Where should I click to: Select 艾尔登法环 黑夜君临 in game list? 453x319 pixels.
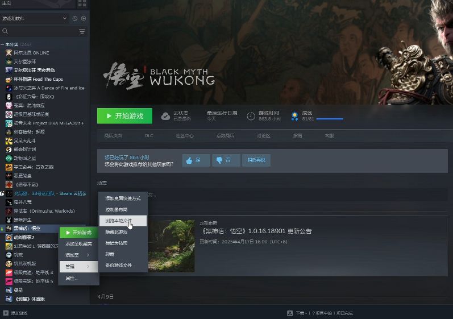(34, 70)
